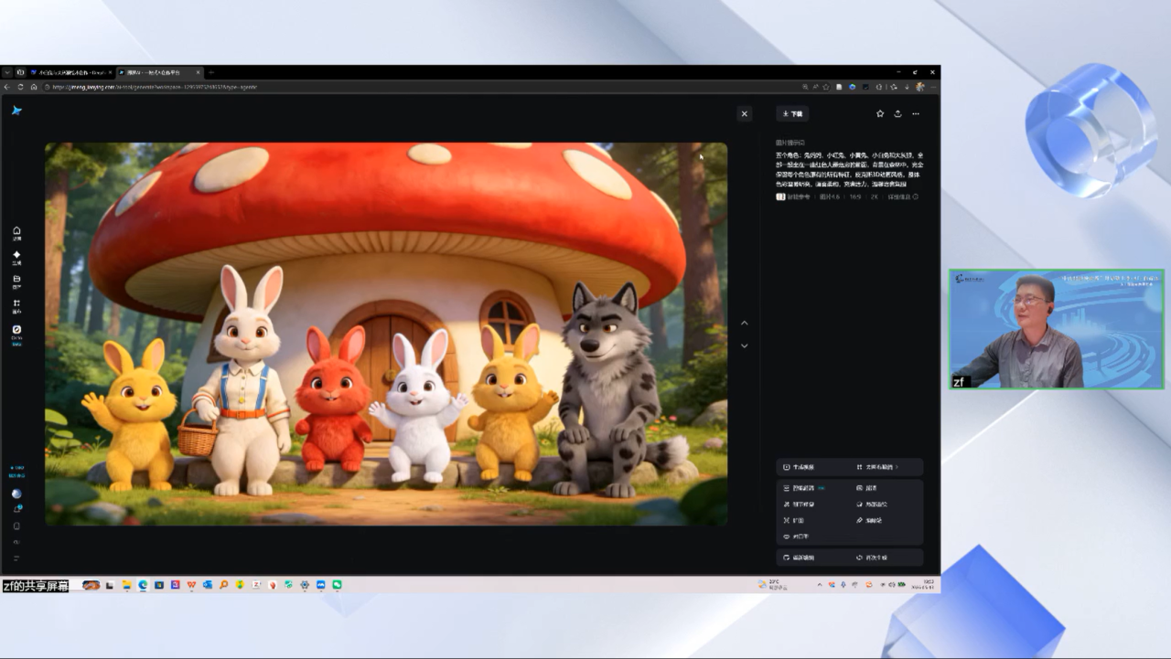Click the blue star logo at top-left
The image size is (1171, 659).
click(16, 111)
